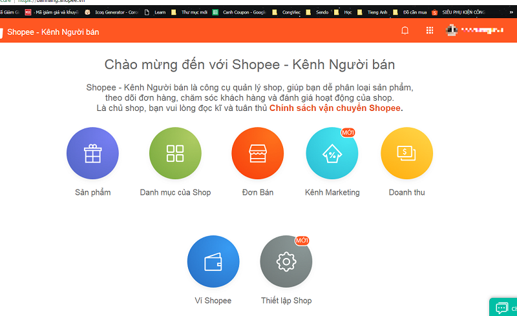Open the Learn bookmark
The height and width of the screenshot is (316, 517).
156,12
